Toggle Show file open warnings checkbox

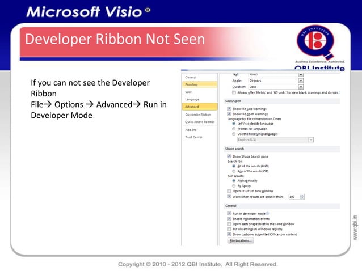coord(229,114)
